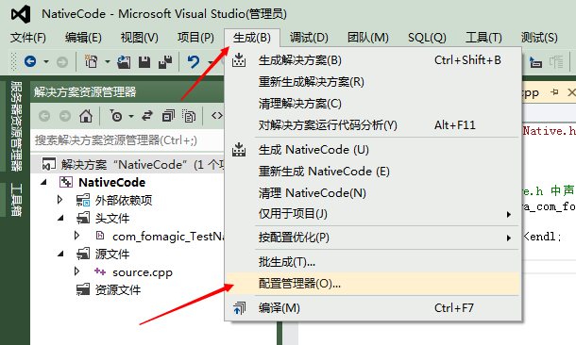The image size is (576, 345).
Task: Collapse the NativeCode project node
Action: (x=44, y=182)
